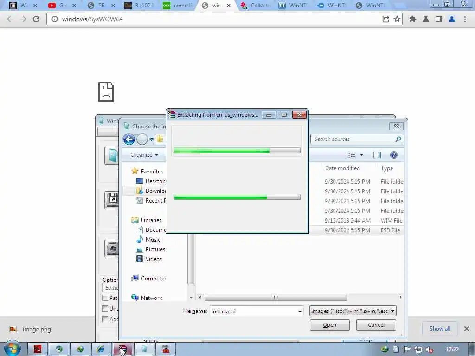Toggle Chrome side panel icon
This screenshot has width=475, height=356.
(x=439, y=19)
